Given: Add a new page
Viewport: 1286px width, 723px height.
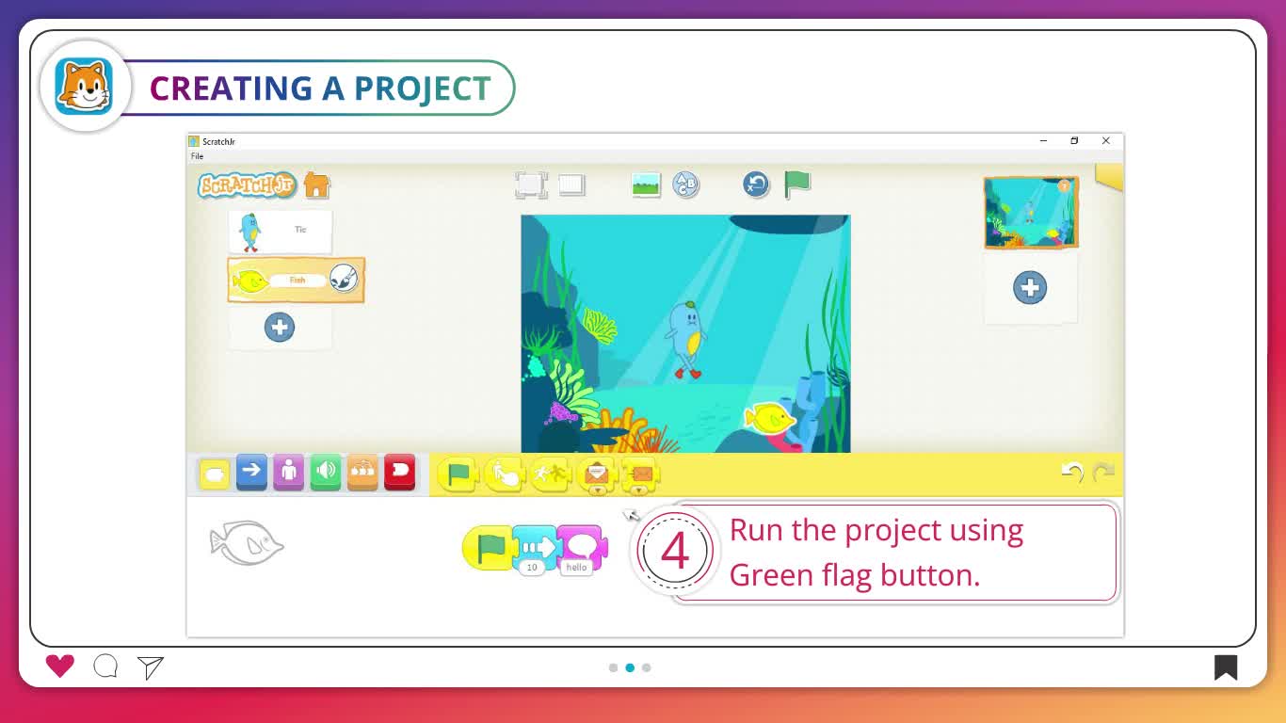Looking at the screenshot, I should click(x=1030, y=288).
